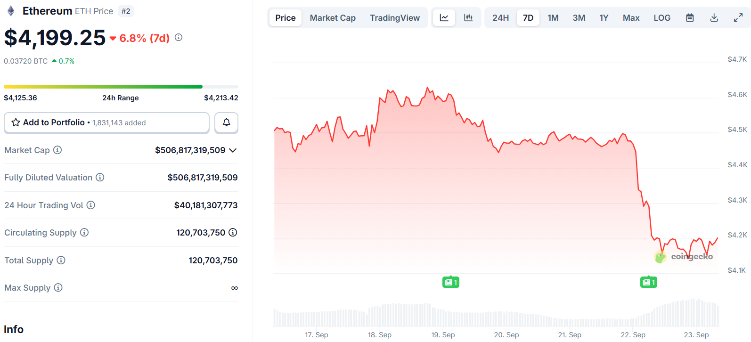Click the $4,125.36 range low value

(20, 98)
